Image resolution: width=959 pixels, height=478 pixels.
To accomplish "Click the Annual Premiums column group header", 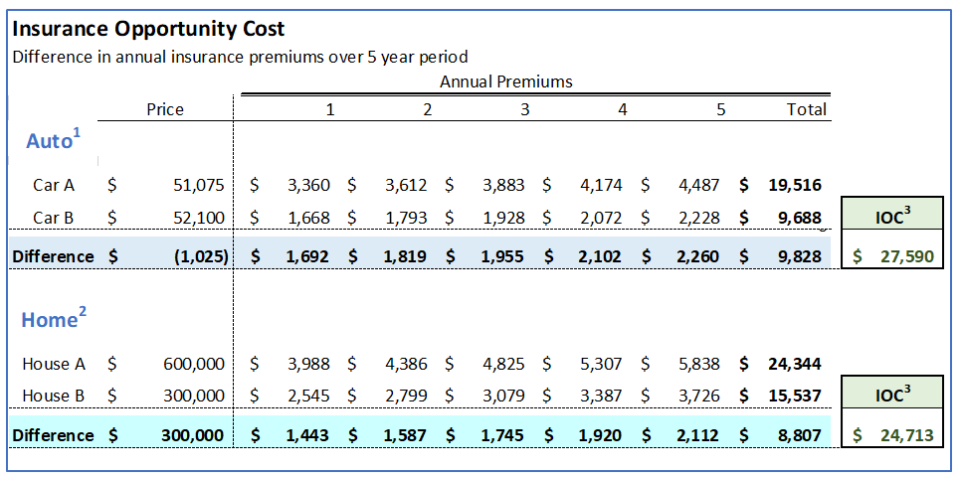I will click(x=505, y=81).
